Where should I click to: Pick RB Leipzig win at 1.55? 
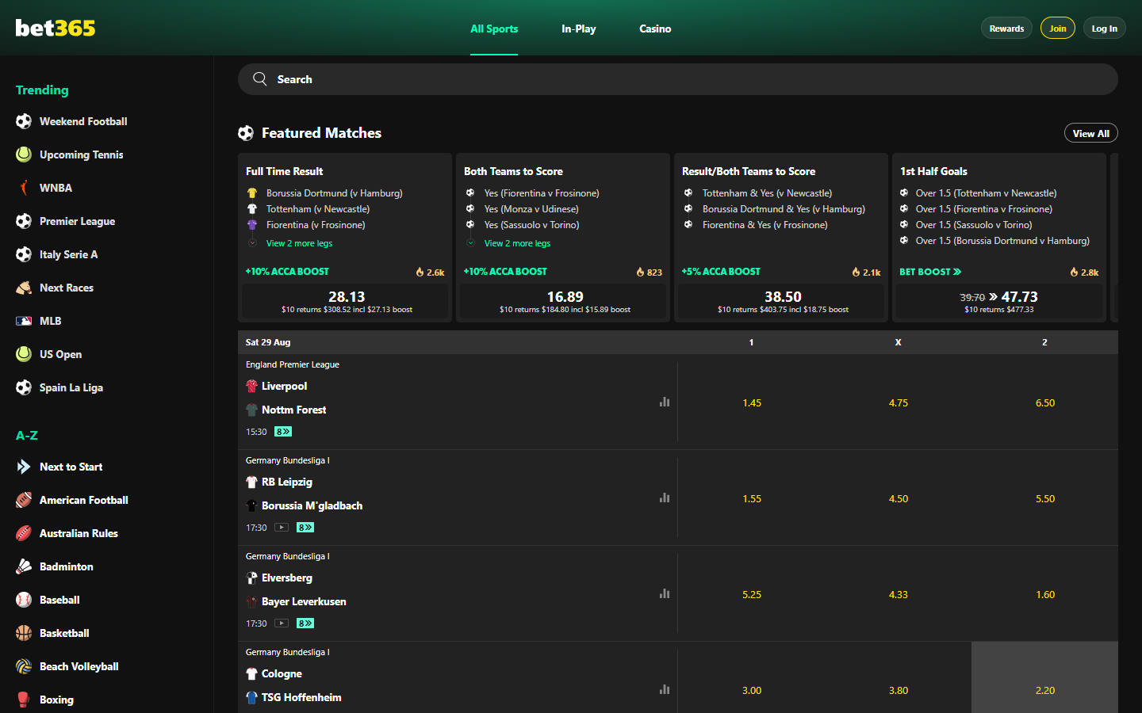(752, 498)
